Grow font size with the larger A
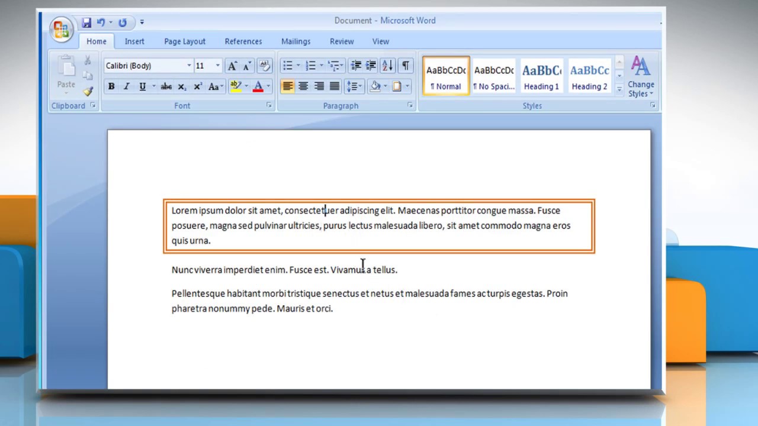Image resolution: width=758 pixels, height=426 pixels. pyautogui.click(x=232, y=66)
